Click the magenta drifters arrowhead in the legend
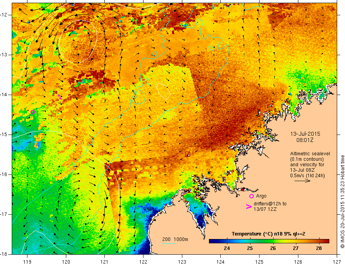This screenshot has height=266, width=345. pos(249,207)
